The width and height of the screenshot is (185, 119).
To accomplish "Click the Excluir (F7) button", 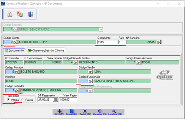I will tap(85, 112).
